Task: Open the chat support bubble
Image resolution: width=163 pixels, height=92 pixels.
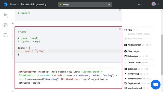Action: (x=156, y=85)
